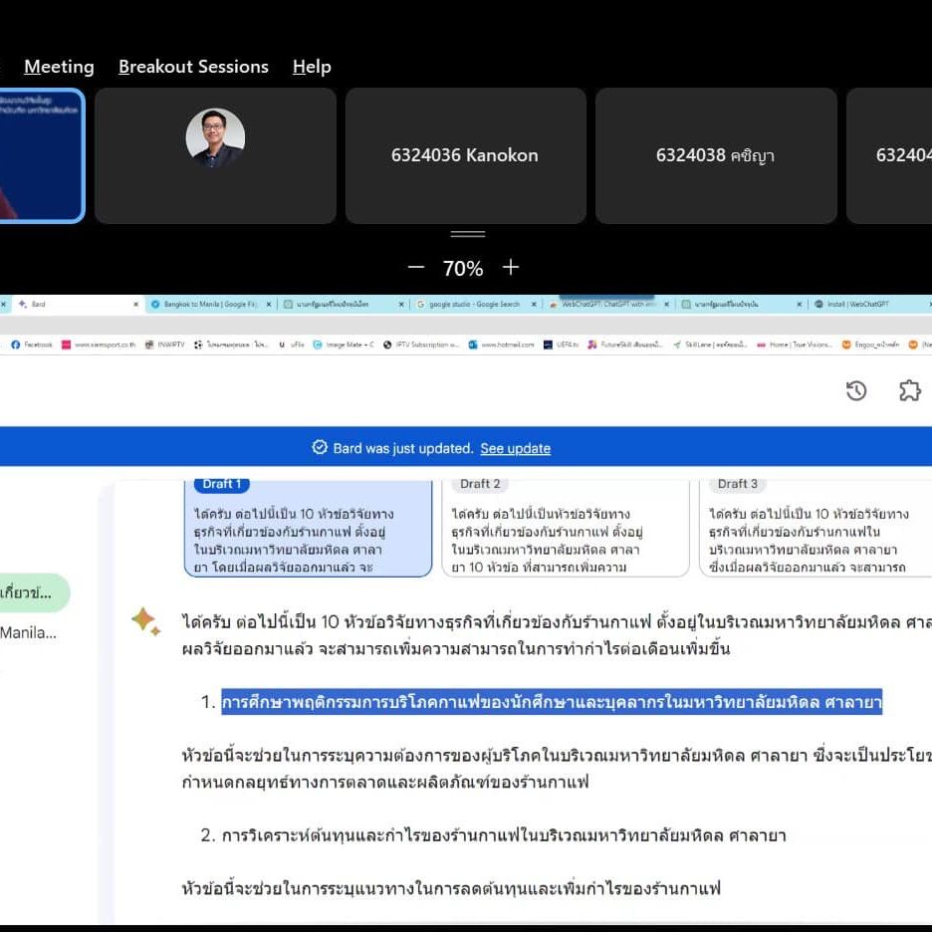The image size is (932, 932).
Task: Switch to Bangkok to Manila Google Flights tab
Action: (208, 305)
